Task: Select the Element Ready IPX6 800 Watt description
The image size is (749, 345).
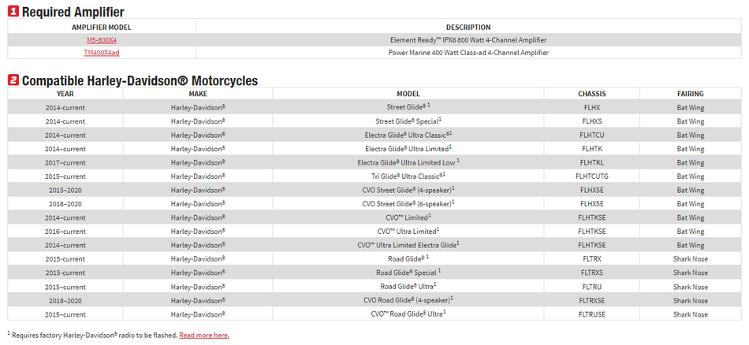Action: pyautogui.click(x=468, y=40)
